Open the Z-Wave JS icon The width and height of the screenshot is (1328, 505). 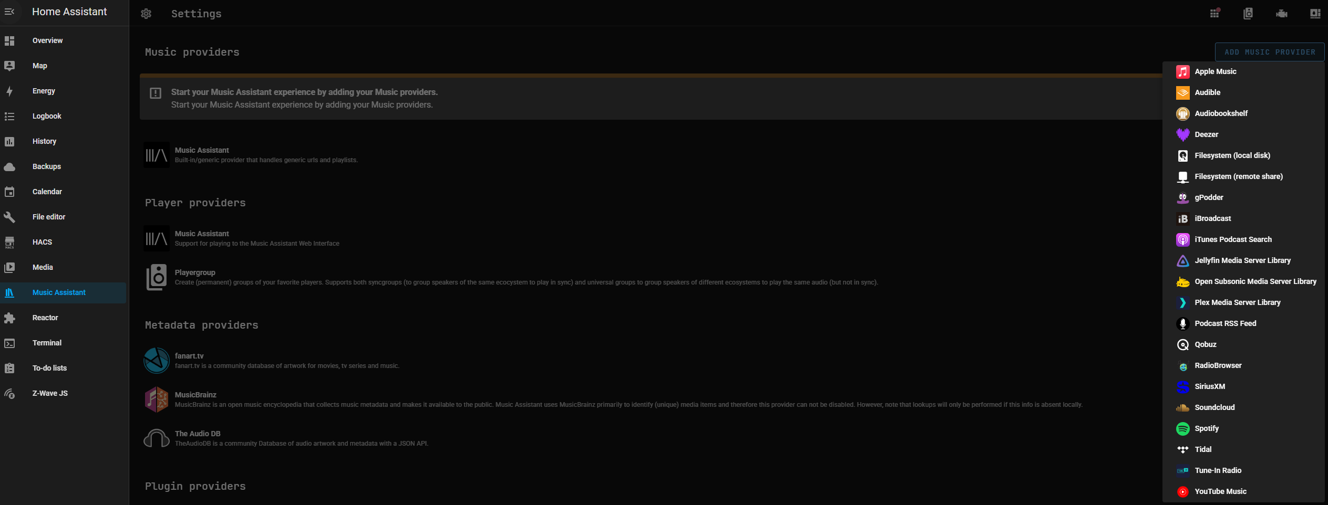pyautogui.click(x=9, y=393)
